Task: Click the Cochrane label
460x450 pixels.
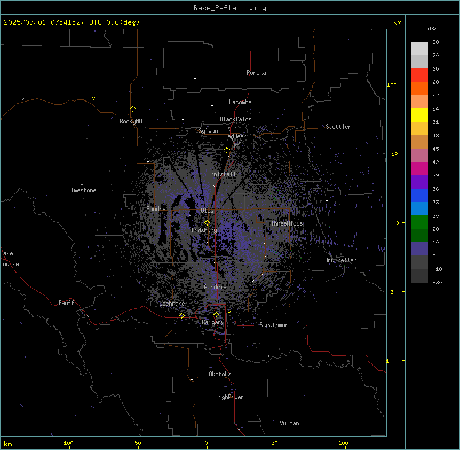Action: pyautogui.click(x=172, y=304)
